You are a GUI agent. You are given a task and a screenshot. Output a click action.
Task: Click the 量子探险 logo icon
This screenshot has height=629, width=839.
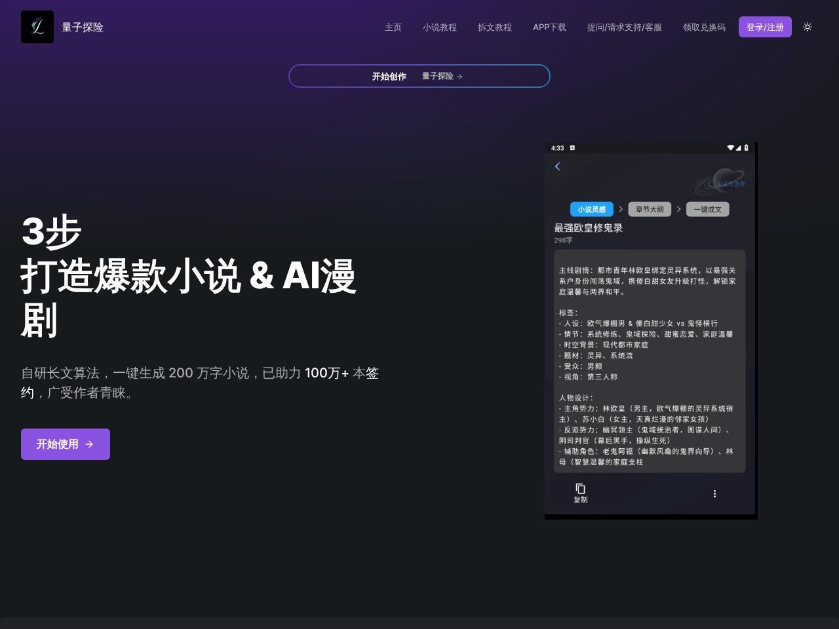[x=37, y=27]
